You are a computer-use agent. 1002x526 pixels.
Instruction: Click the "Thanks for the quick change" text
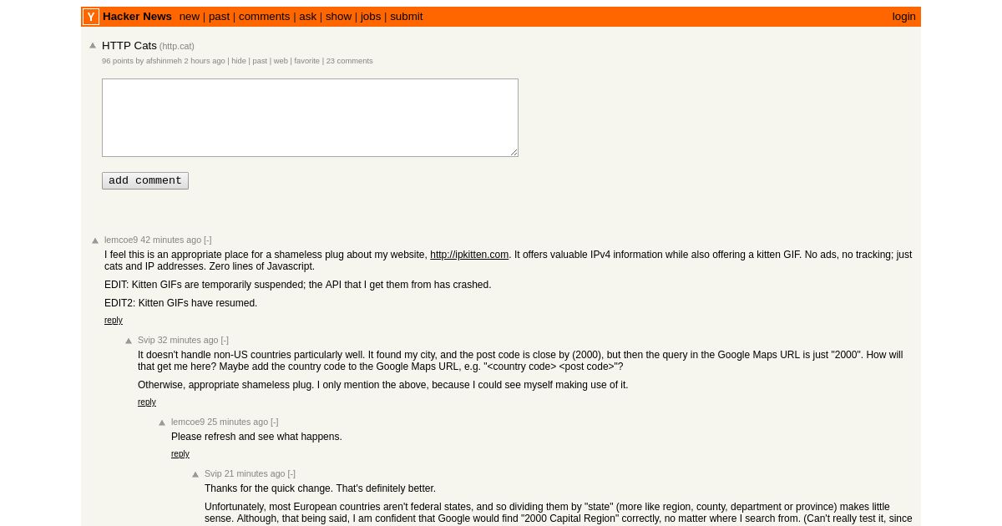[x=269, y=488]
